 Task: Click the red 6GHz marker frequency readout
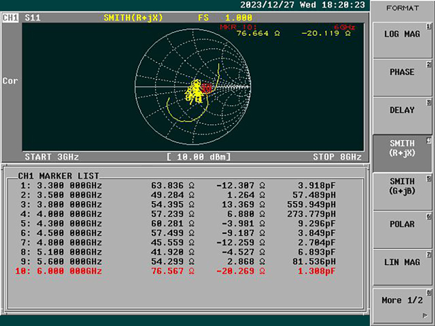pos(345,27)
